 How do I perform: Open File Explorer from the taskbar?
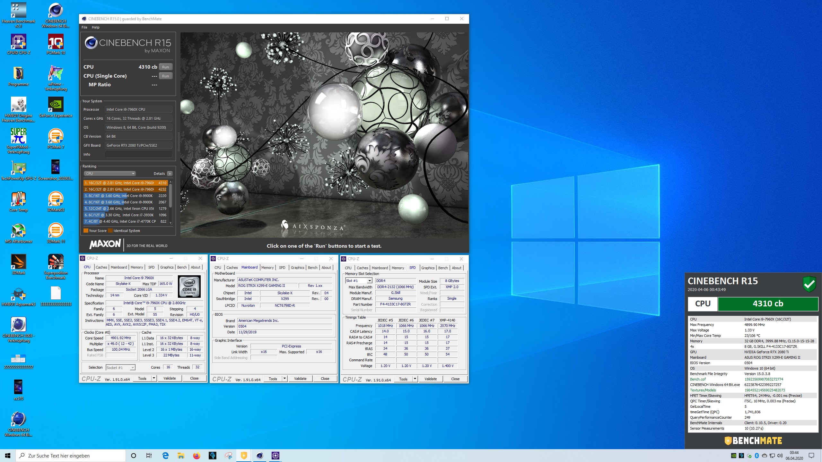click(181, 456)
